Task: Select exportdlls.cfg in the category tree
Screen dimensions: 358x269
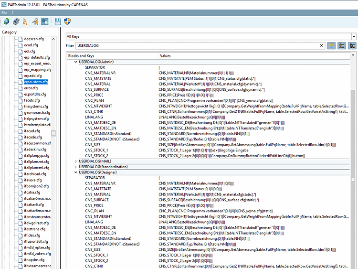Action: [35, 94]
